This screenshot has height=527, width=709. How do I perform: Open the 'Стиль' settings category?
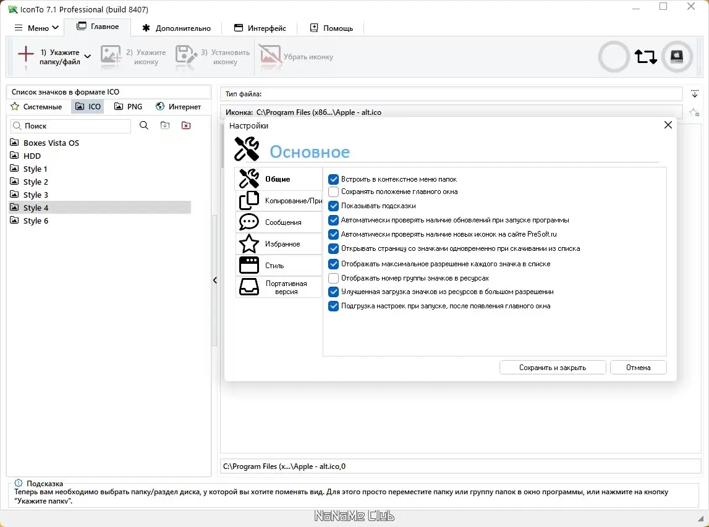279,265
